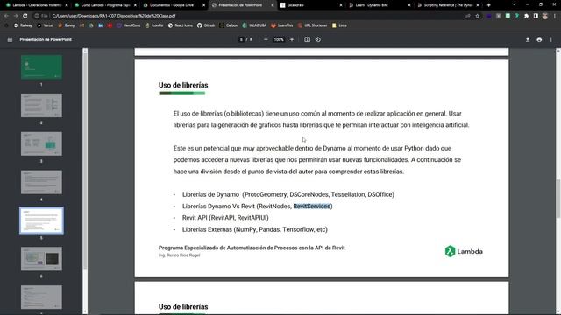This screenshot has height=315, width=561.
Task: Open the Railway bookmark
Action: click(23, 25)
